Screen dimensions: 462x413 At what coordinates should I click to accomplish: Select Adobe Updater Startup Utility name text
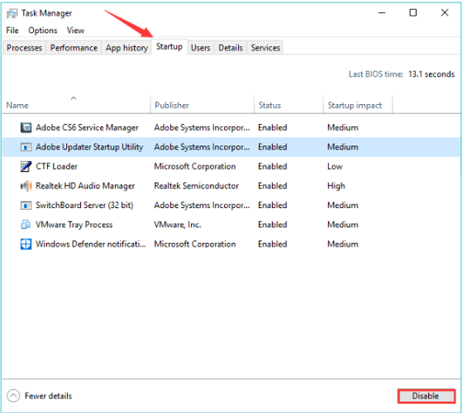89,147
